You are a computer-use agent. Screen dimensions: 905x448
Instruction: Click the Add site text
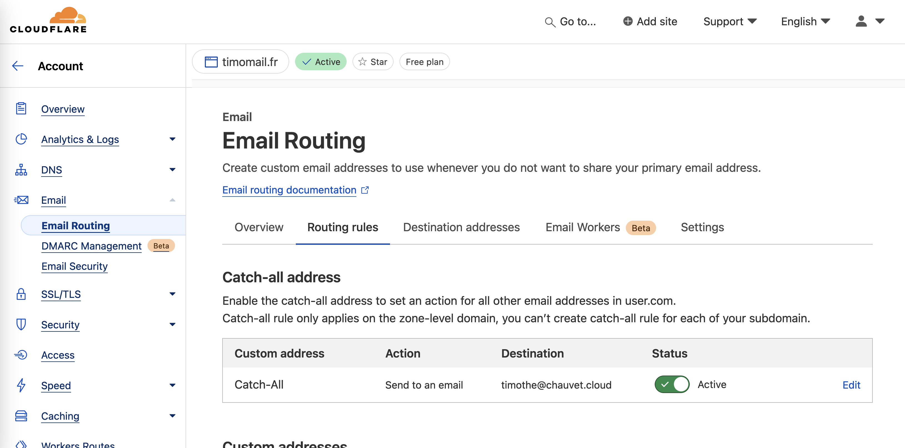click(657, 21)
